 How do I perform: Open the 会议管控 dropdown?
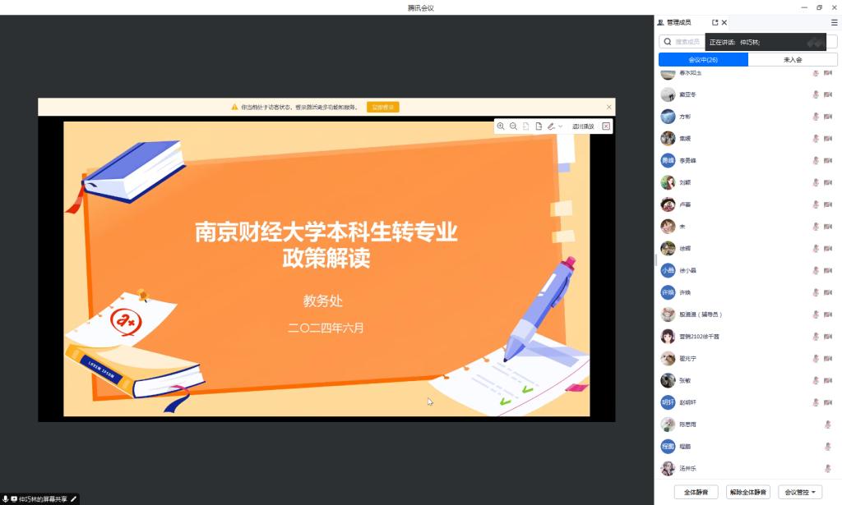800,492
